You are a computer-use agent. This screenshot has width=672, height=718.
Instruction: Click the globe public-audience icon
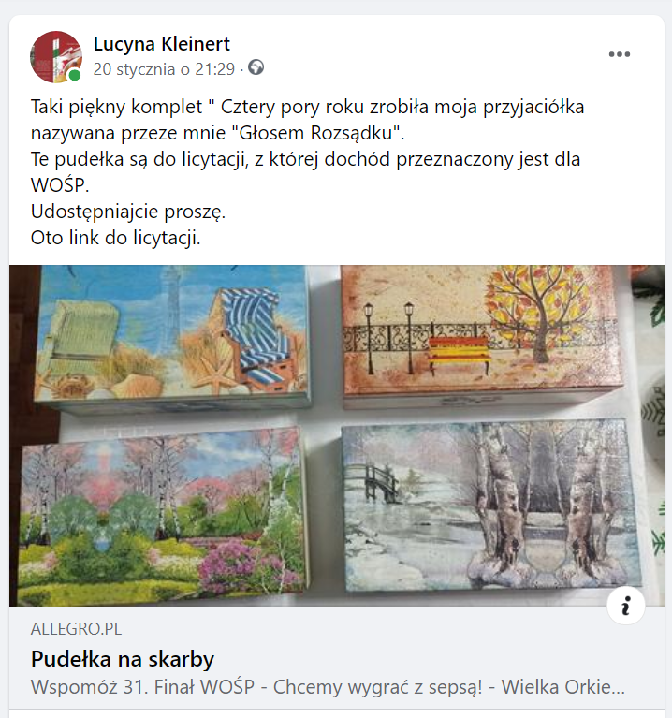tap(256, 67)
